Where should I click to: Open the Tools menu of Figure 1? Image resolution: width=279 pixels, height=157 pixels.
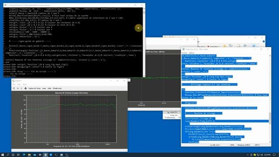(x=24, y=84)
